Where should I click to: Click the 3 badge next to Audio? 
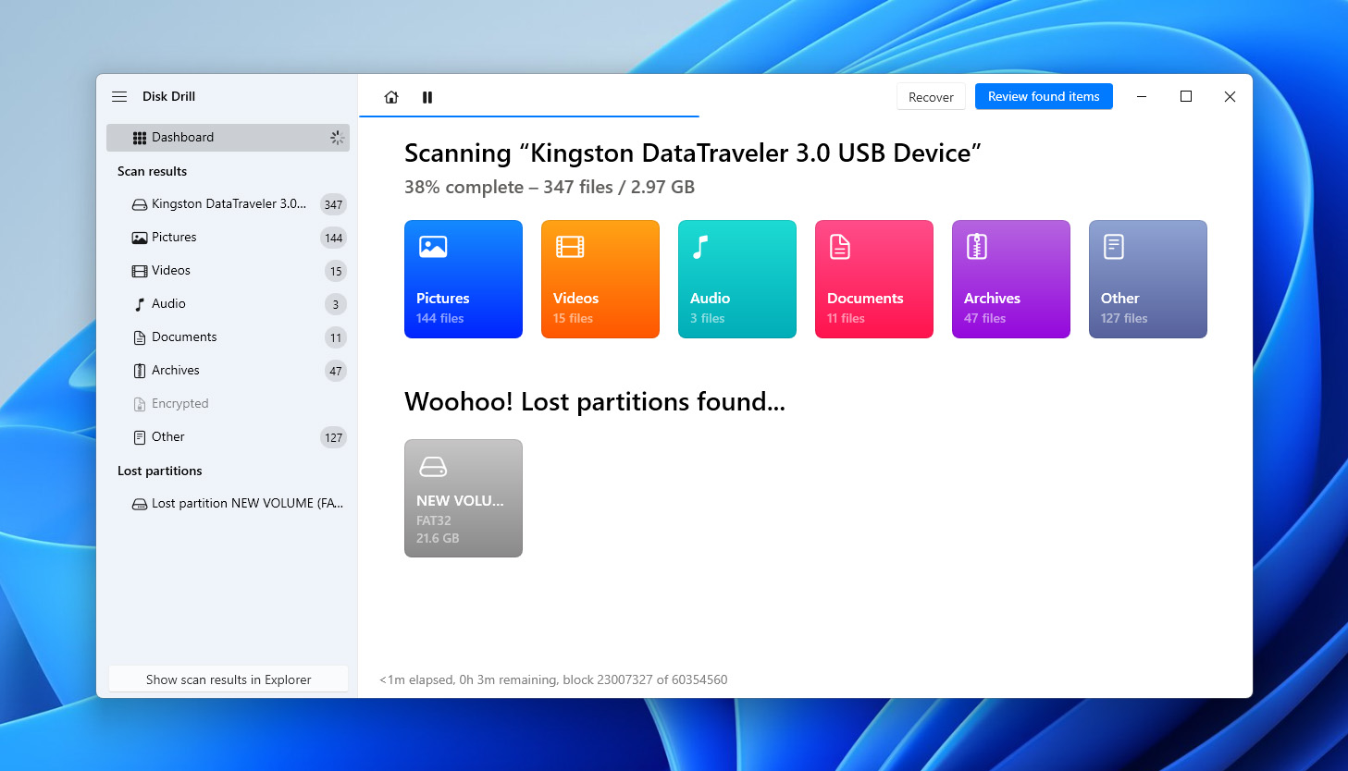click(336, 305)
